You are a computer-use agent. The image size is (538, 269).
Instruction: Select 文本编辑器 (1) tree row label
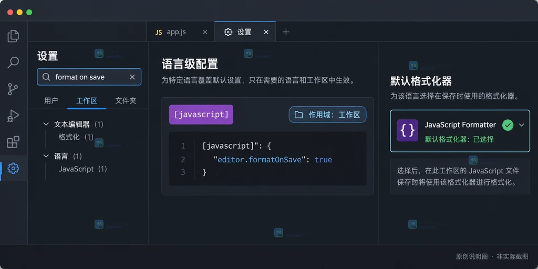click(x=79, y=124)
